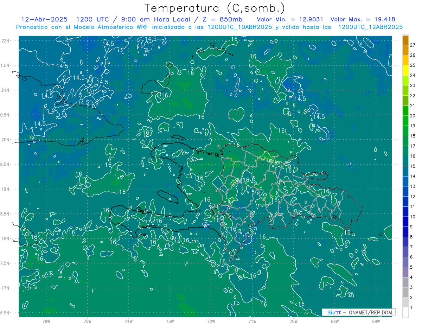The width and height of the screenshot is (422, 326).
Task: Click the "Modelo Atmosferico WRF" forecast line
Action: click(x=210, y=27)
